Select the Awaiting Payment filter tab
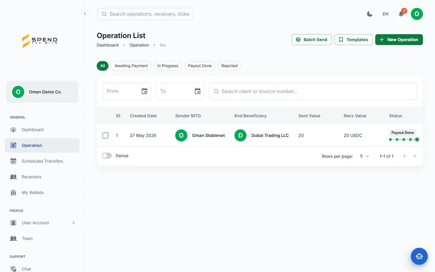The height and width of the screenshot is (272, 435). click(131, 66)
